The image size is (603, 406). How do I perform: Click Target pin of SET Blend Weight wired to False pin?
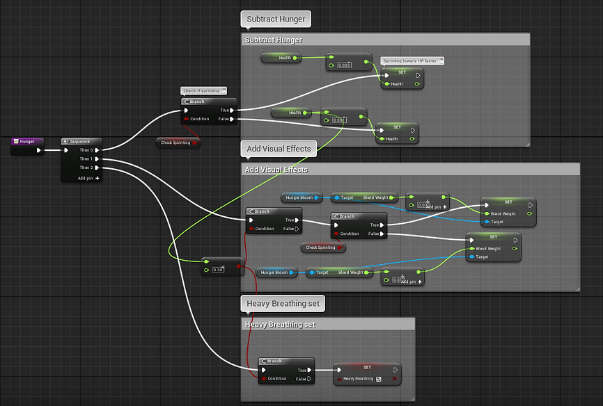coord(472,257)
